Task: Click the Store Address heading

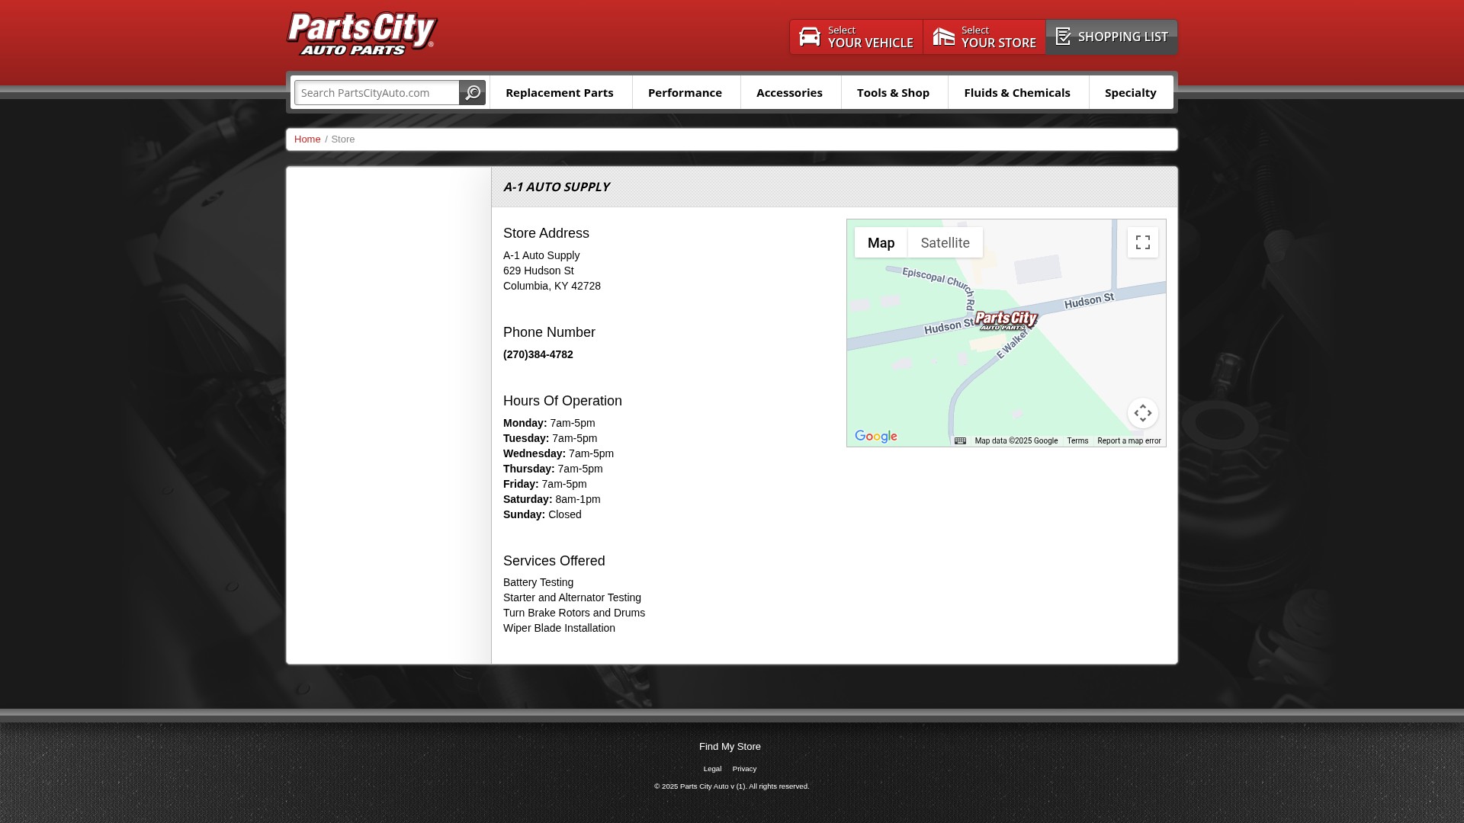Action: (x=546, y=233)
